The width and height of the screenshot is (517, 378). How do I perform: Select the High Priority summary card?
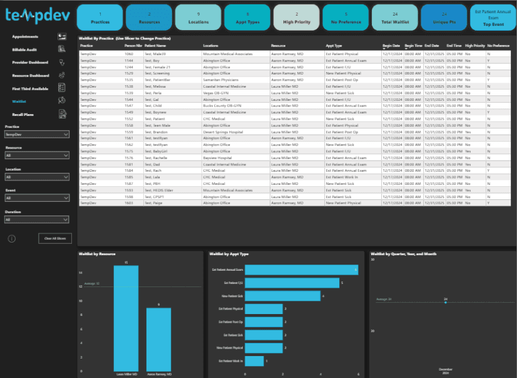tap(297, 18)
